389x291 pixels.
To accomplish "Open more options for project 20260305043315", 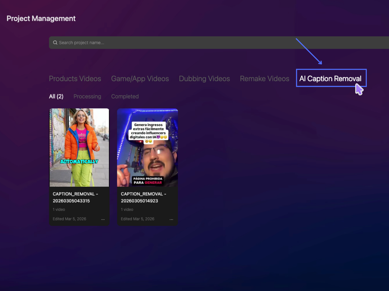I will coord(103,219).
